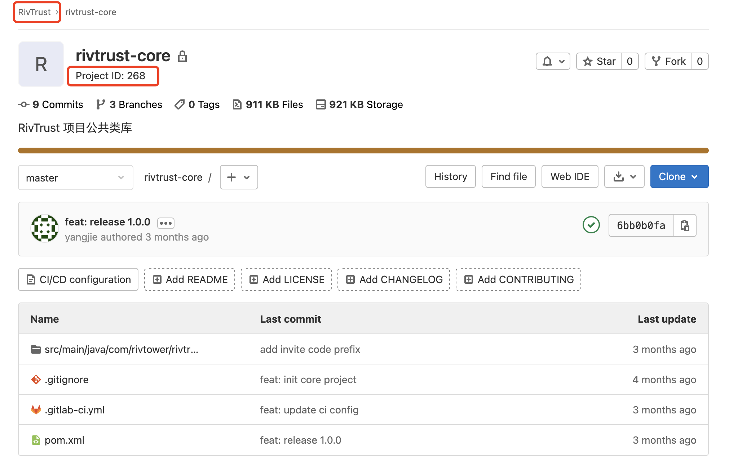Fork the rivtrust-core project

[x=669, y=61]
